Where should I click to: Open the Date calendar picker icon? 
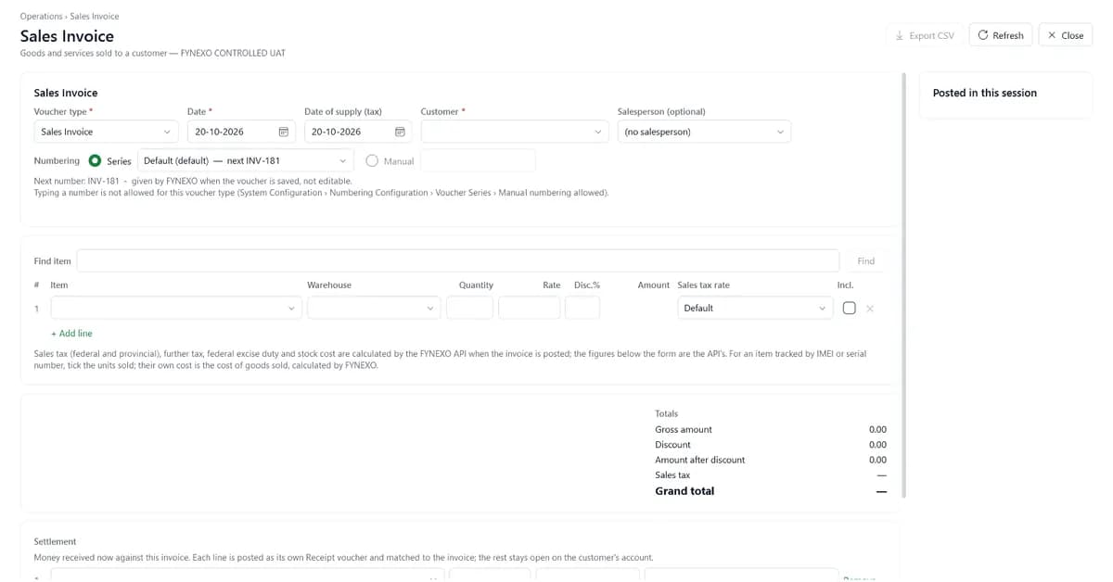point(284,132)
